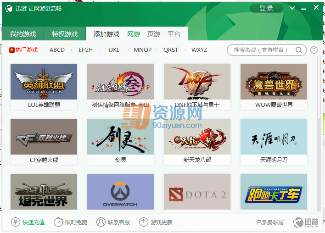
Task: Close the Xunyou window
Action: tap(316, 7)
